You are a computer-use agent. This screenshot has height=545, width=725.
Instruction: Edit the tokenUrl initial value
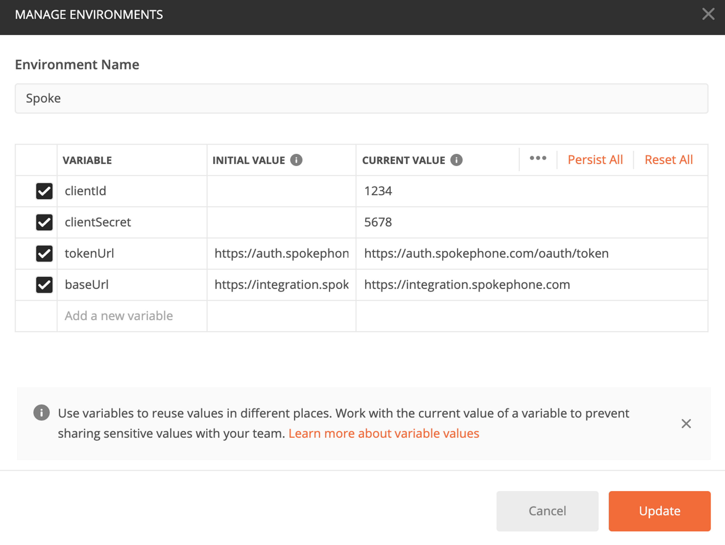[x=281, y=253]
